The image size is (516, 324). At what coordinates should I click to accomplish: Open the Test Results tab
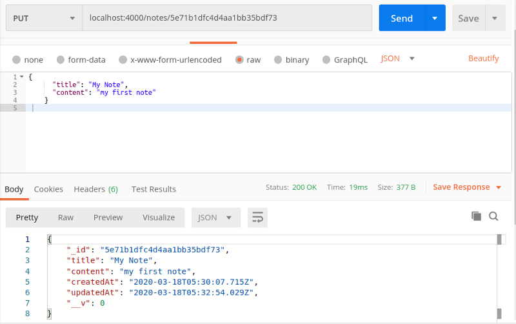click(x=154, y=189)
